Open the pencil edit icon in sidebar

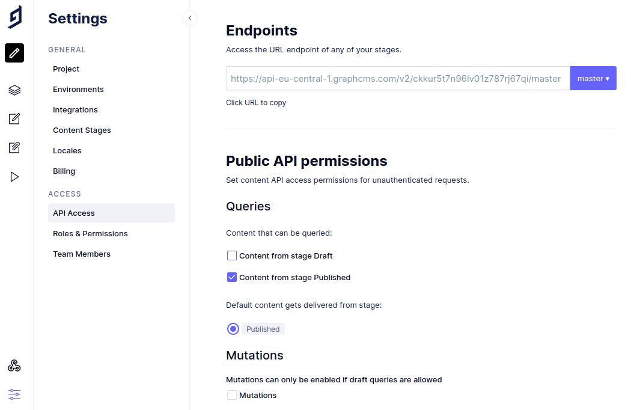(14, 53)
